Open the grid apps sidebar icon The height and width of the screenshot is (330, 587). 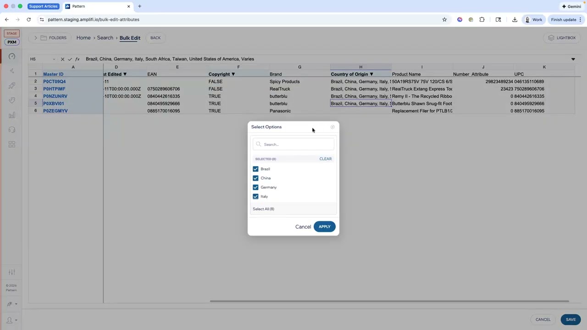pos(12,144)
